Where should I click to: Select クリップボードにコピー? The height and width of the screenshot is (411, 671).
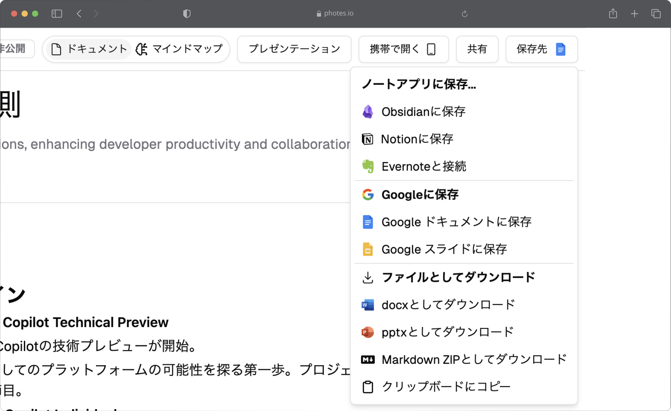[x=464, y=387]
